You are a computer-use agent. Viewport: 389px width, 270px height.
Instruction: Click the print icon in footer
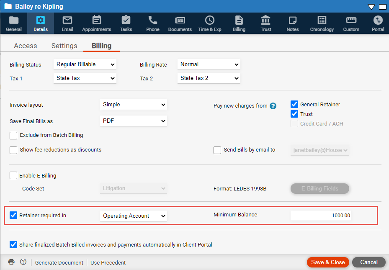click(x=11, y=262)
